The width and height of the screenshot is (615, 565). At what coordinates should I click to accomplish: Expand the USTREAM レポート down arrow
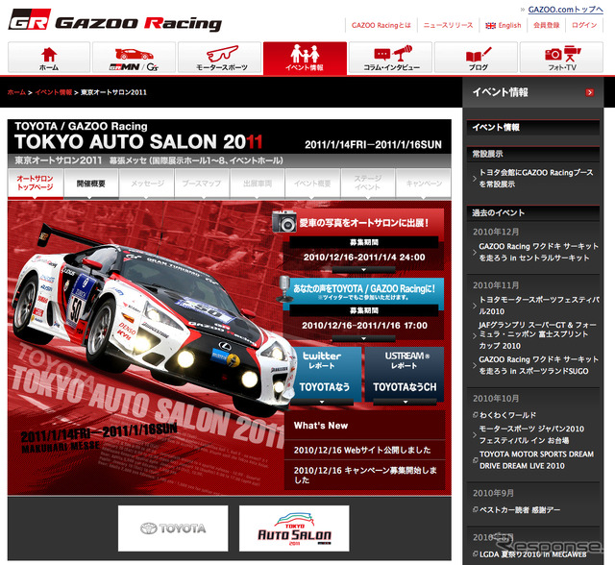(x=406, y=402)
